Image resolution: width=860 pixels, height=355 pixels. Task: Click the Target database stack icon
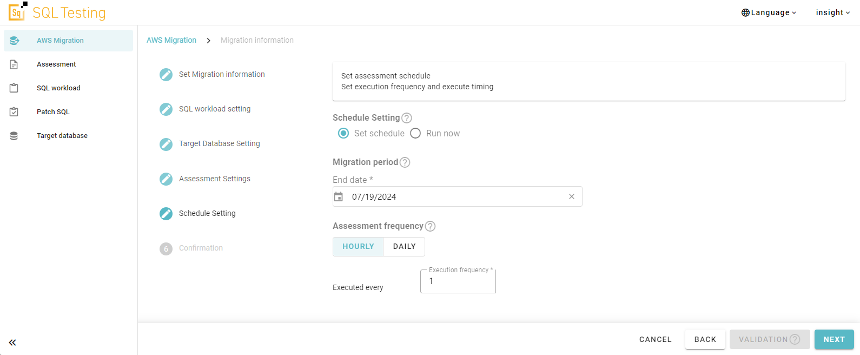pyautogui.click(x=14, y=136)
